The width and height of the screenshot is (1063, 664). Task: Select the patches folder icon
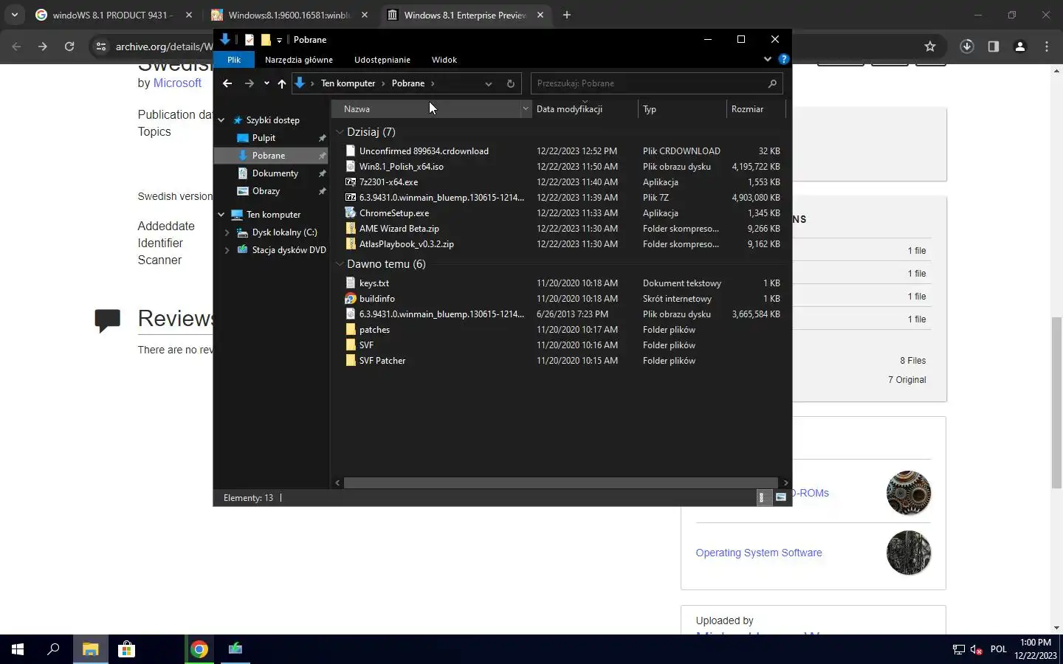click(351, 329)
